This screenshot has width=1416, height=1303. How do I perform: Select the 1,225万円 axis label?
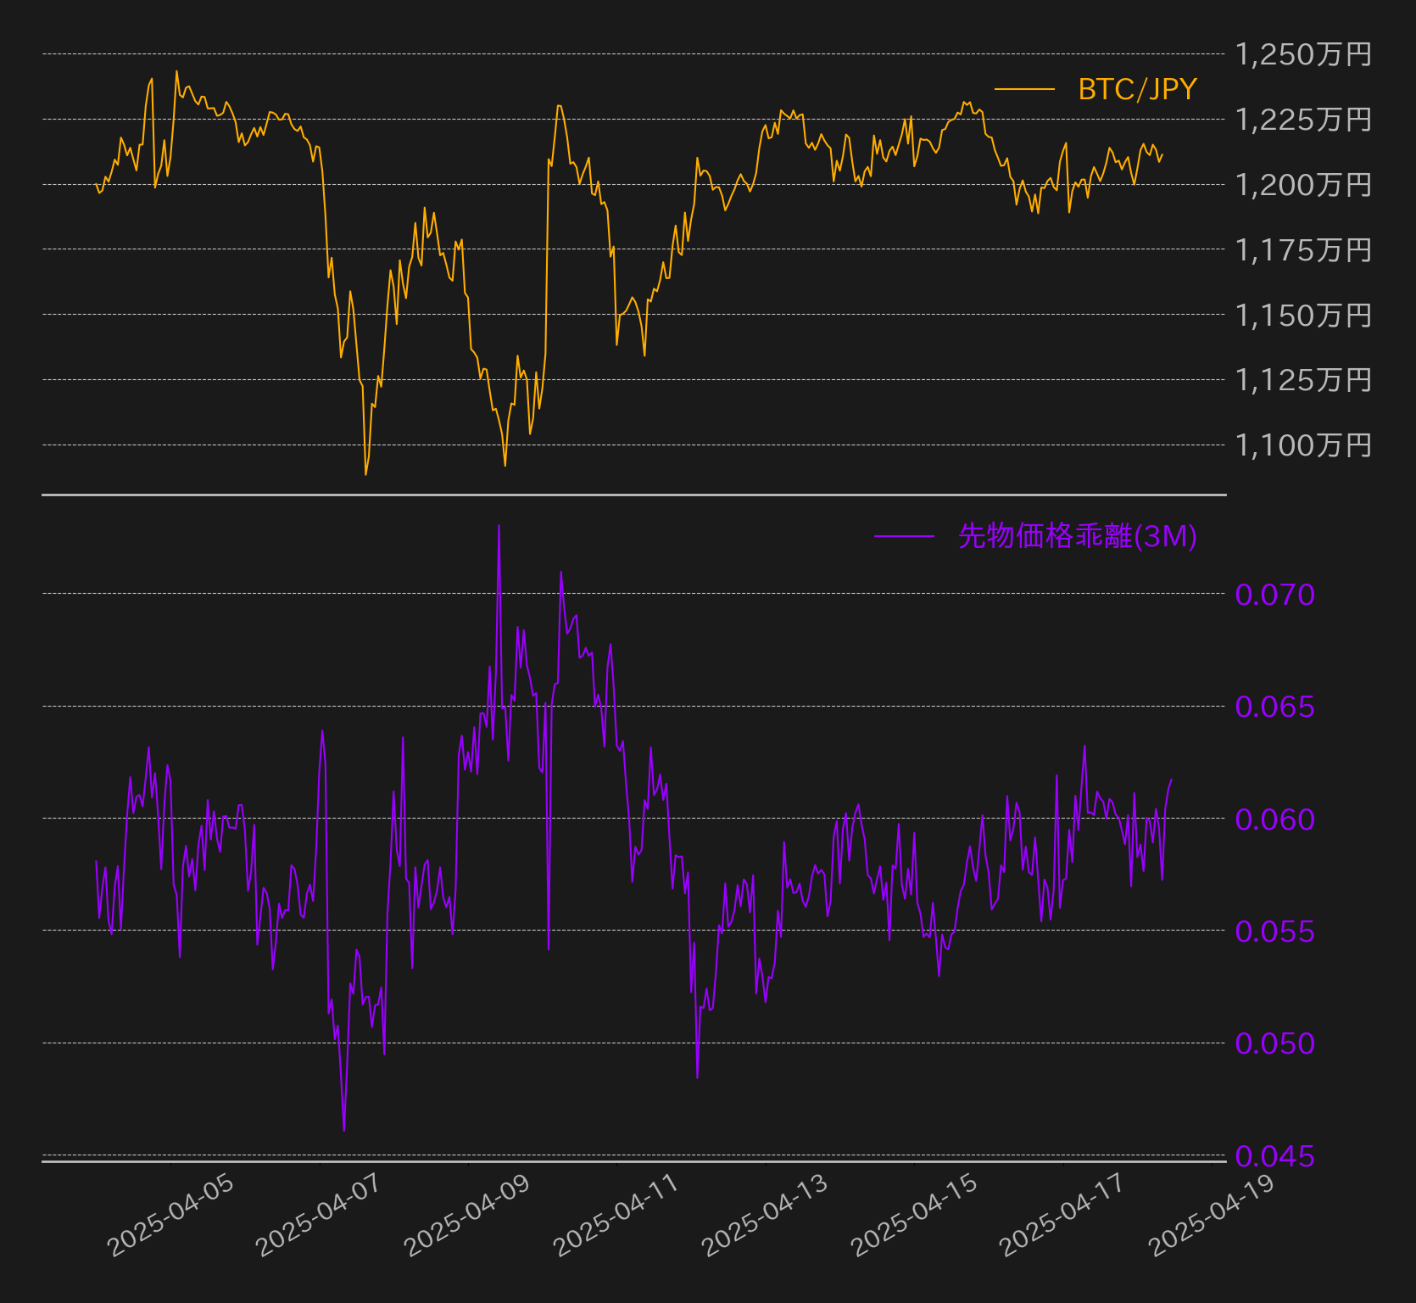[1303, 120]
